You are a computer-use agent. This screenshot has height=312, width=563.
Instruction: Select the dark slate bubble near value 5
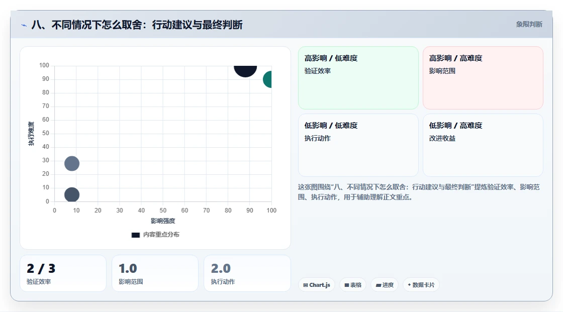click(72, 194)
